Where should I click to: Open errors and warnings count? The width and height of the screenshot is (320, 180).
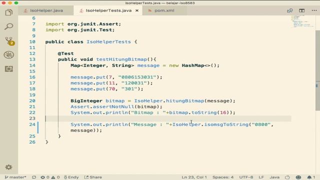tap(50, 177)
